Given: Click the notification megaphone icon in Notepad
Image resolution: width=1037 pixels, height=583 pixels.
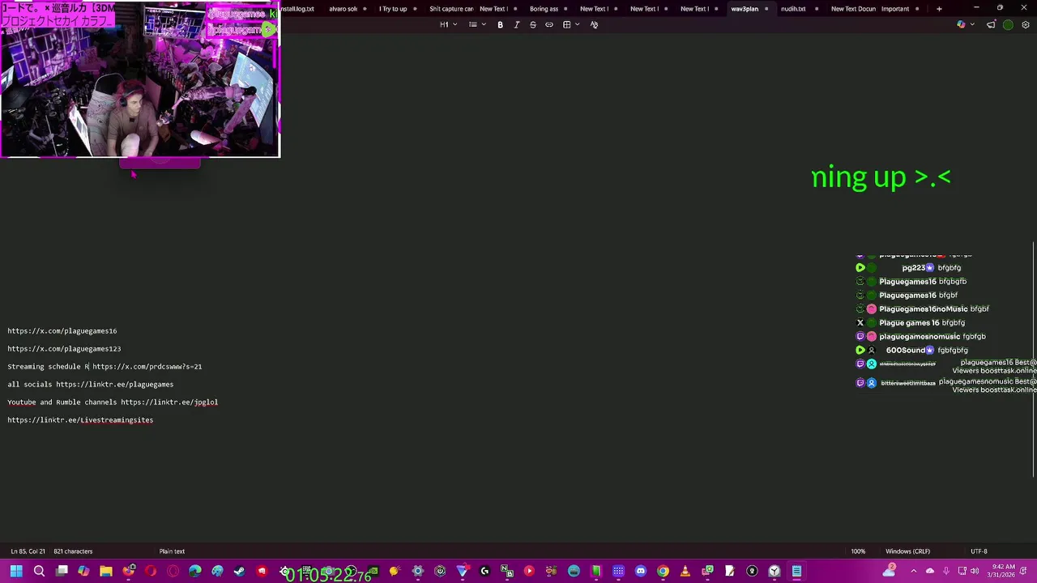Looking at the screenshot, I should coord(991,24).
